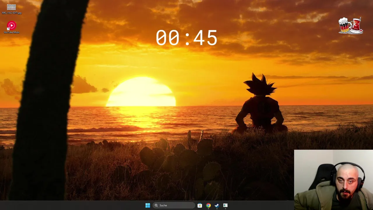Open Google Chrome from the taskbar
Image resolution: width=373 pixels, height=210 pixels.
(x=208, y=205)
